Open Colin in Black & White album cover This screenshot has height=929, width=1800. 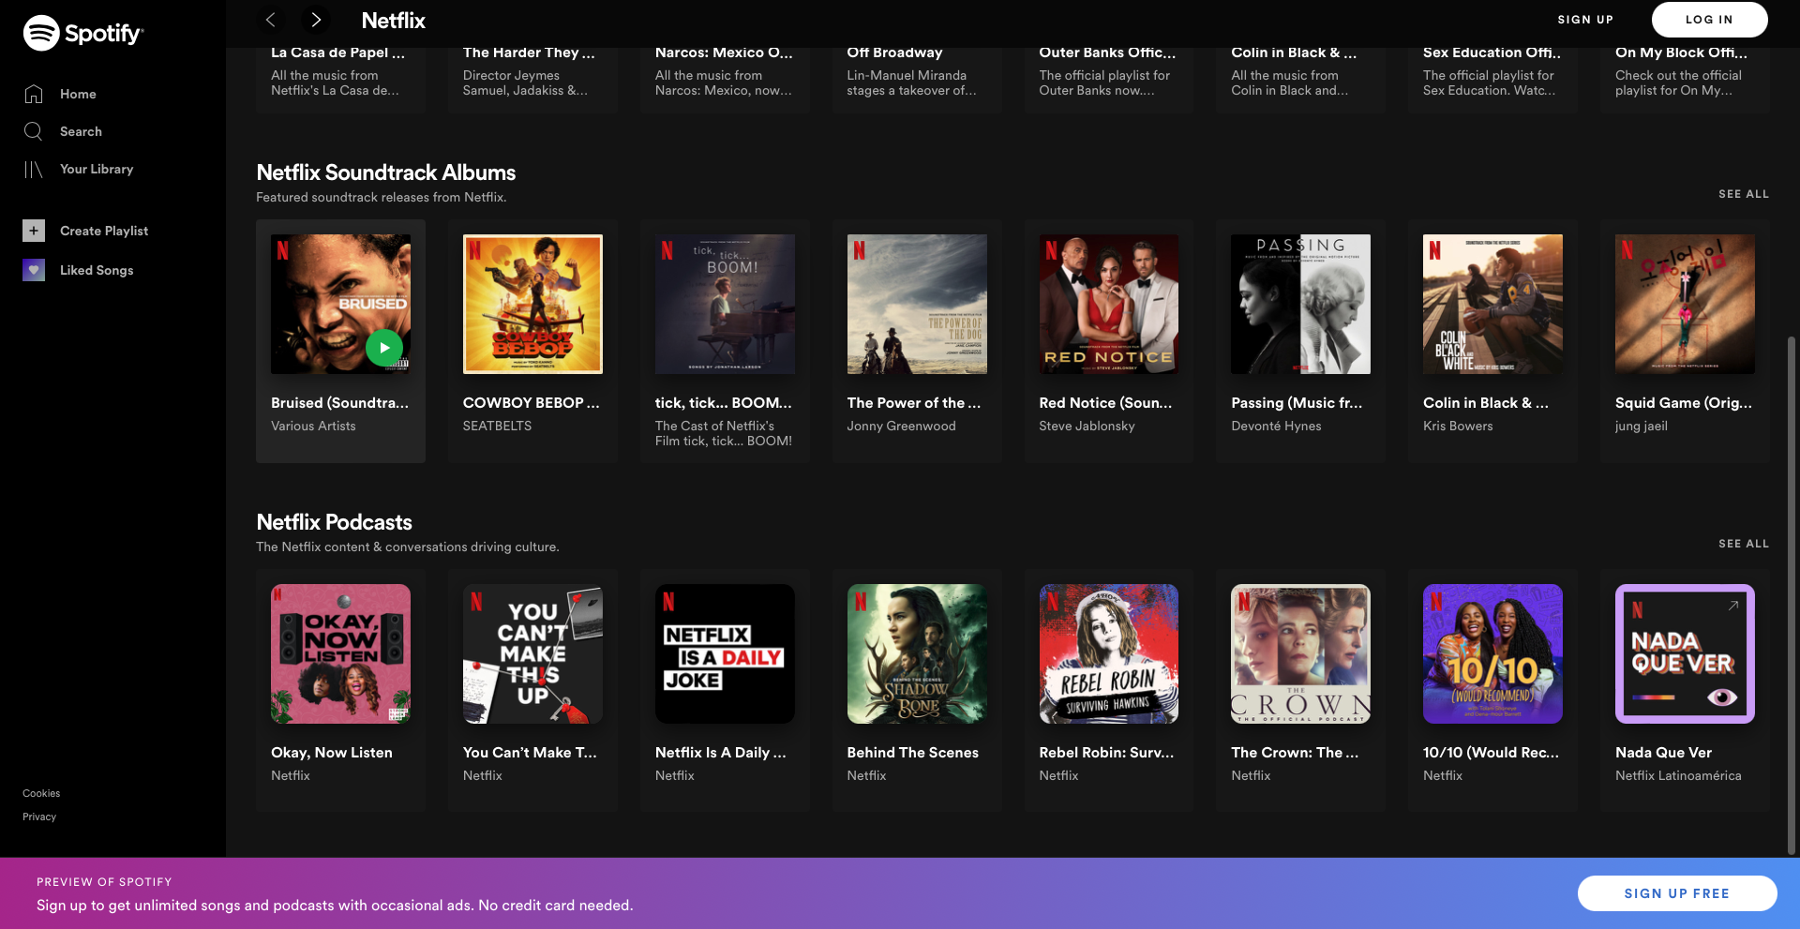[1492, 304]
